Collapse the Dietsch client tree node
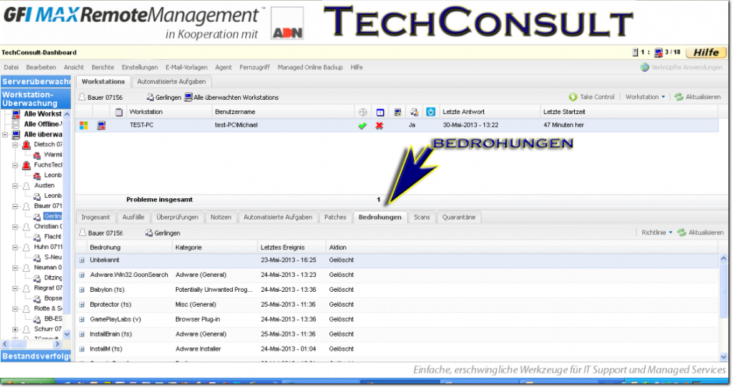The image size is (734, 389). 15,145
